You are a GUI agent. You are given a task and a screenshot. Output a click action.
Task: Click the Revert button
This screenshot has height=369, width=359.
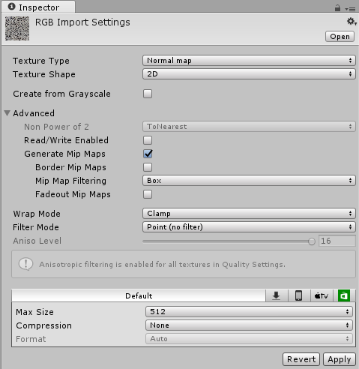coord(301,359)
